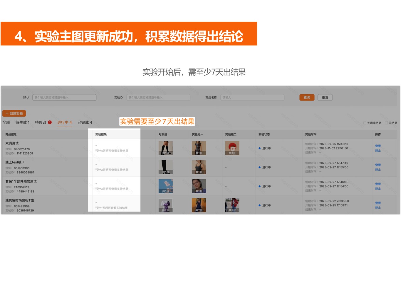
Task: Select the 商品名称 text input
Action: coord(252,98)
